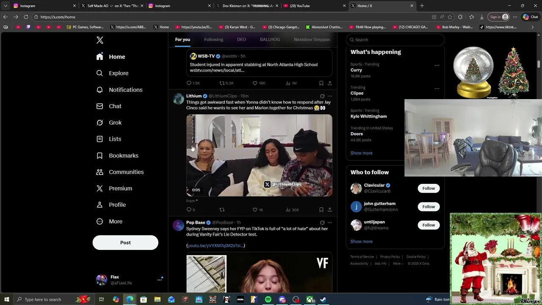Click the X logo in sidebar
This screenshot has width=542, height=305.
[x=100, y=40]
